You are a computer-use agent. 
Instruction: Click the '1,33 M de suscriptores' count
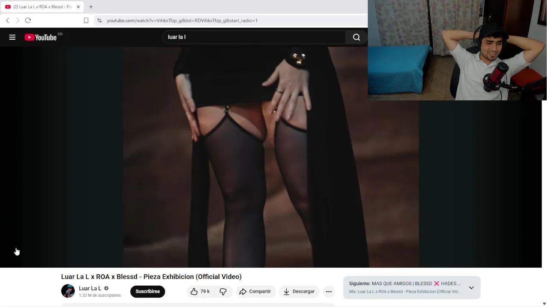[100, 295]
